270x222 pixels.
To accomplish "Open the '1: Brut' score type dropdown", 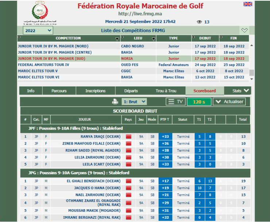I will pos(134,102).
